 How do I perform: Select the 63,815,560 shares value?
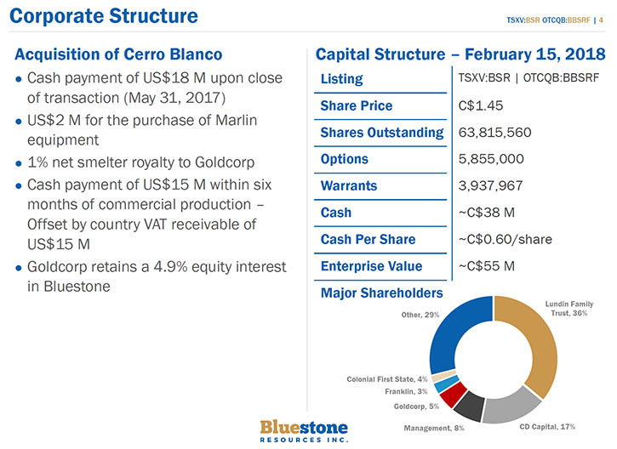pyautogui.click(x=494, y=133)
